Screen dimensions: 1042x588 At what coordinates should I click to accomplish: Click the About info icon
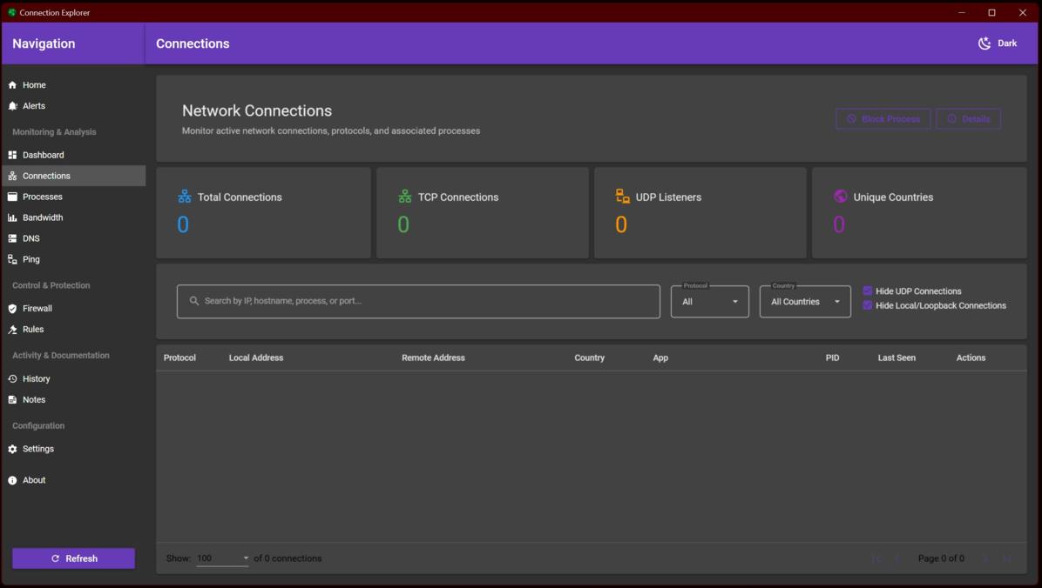pyautogui.click(x=12, y=480)
